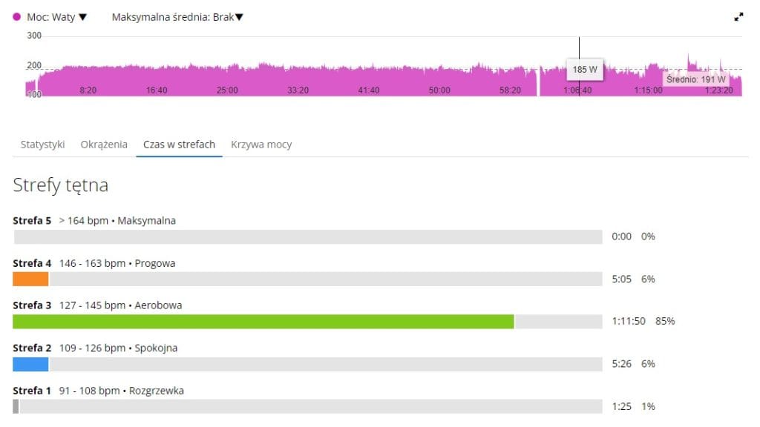Select the Czas w strefach tab
760x427 pixels.
(x=179, y=145)
